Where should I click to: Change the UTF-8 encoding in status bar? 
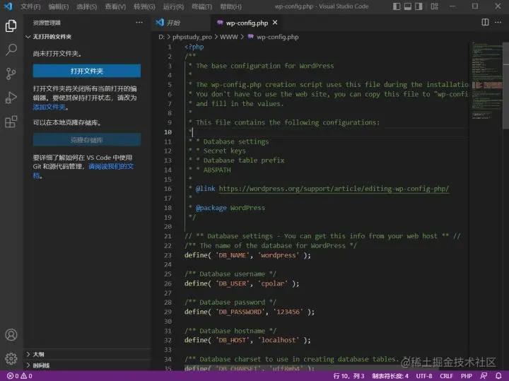[424, 376]
